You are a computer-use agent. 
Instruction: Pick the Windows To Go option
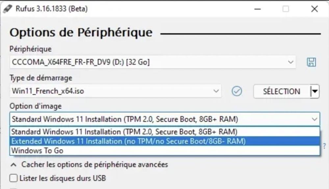[37, 150]
